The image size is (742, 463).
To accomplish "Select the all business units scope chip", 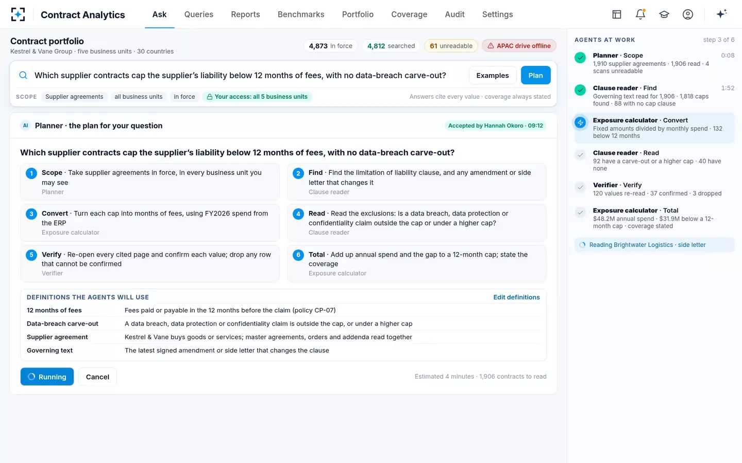I will coord(139,97).
